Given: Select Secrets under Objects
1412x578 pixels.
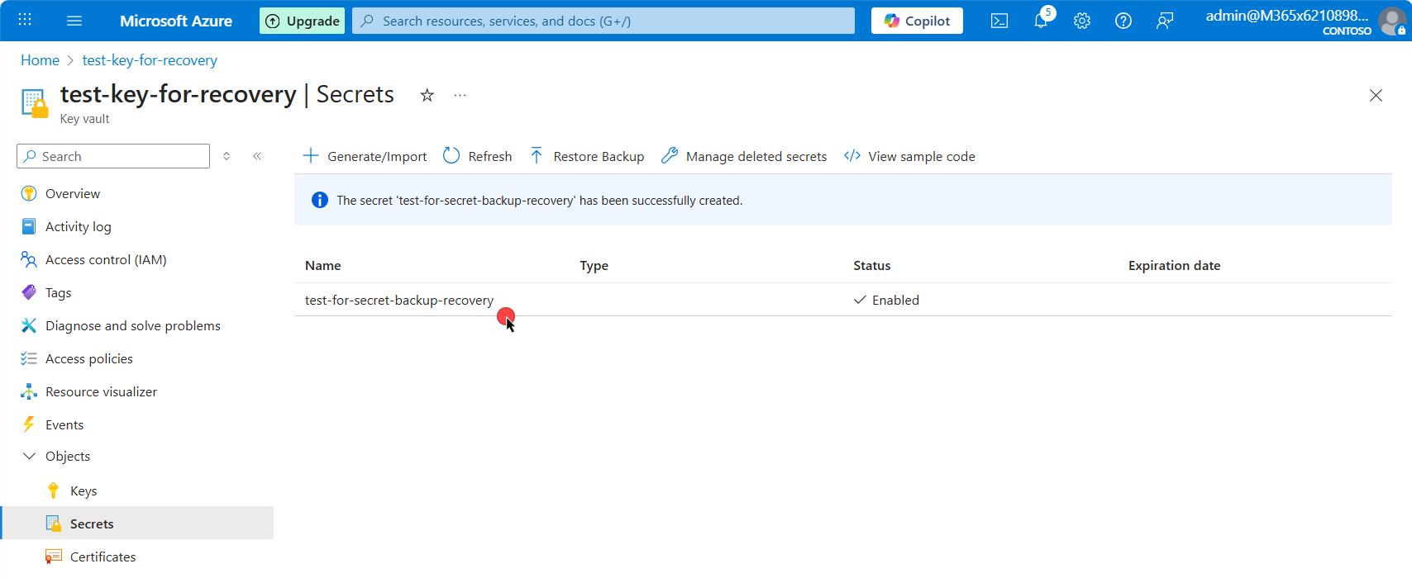Looking at the screenshot, I should click(x=136, y=524).
